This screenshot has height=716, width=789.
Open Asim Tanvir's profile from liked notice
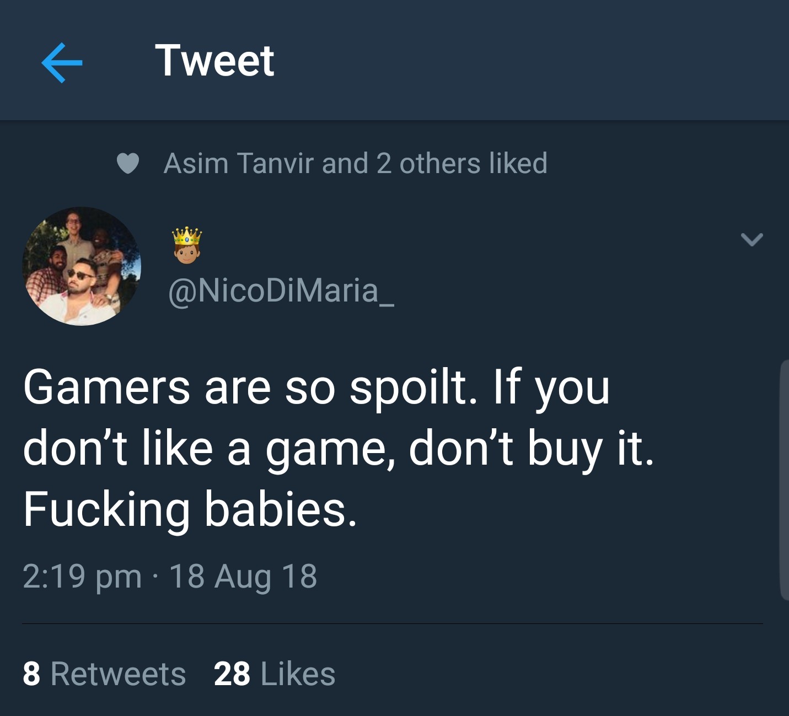[x=238, y=164]
